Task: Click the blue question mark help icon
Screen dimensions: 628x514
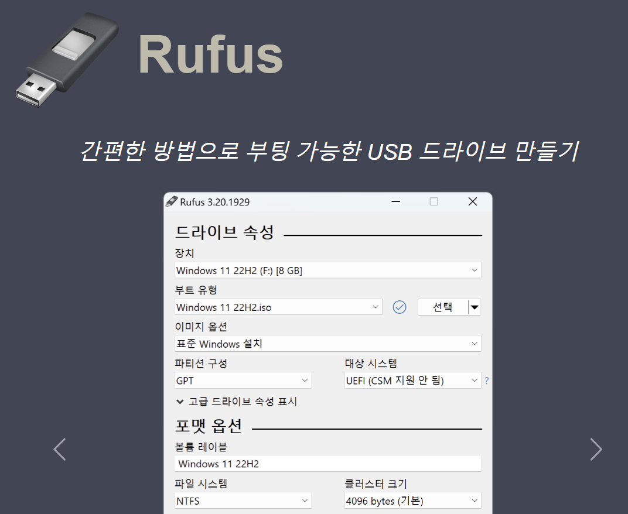Action: click(487, 381)
